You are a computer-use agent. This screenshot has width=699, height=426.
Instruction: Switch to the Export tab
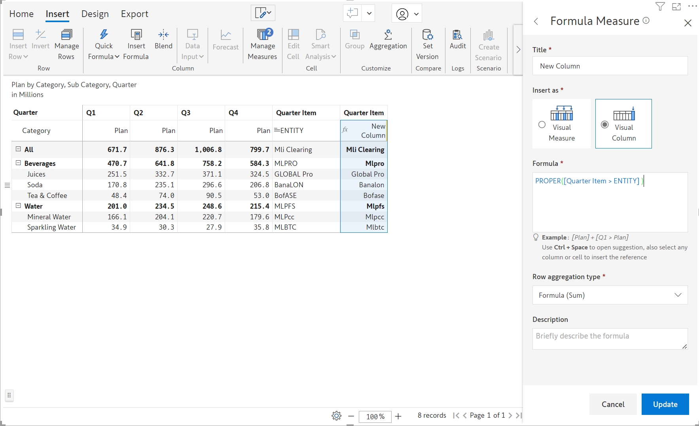(134, 14)
